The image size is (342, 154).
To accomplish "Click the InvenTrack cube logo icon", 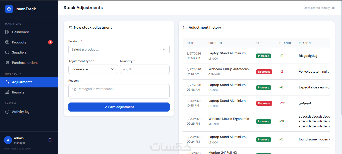I will tap(9, 9).
